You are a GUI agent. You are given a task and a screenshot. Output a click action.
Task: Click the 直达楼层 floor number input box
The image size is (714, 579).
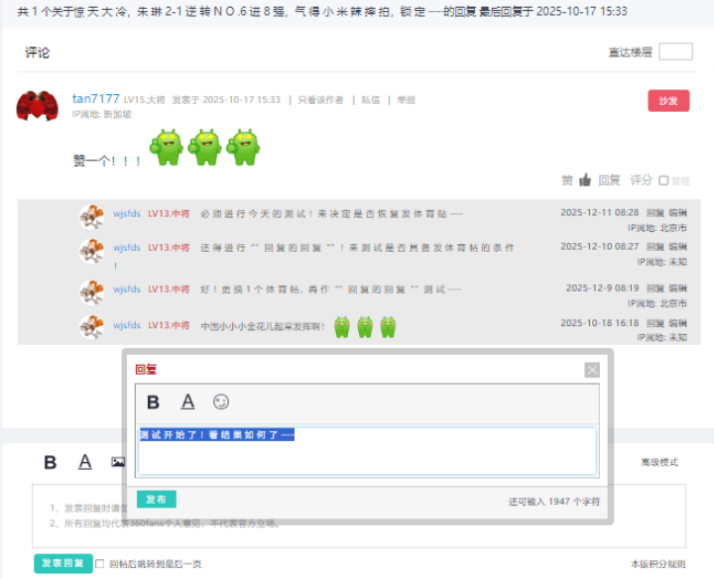click(x=675, y=52)
